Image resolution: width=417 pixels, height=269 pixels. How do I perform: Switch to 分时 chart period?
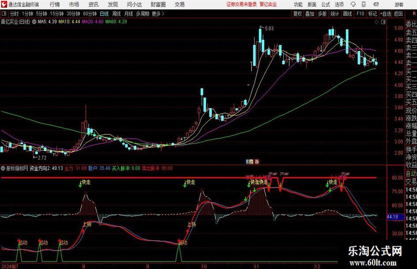tap(14, 14)
